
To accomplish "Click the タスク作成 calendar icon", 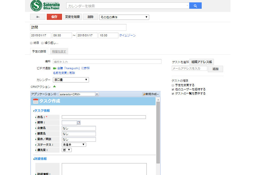I will (36, 101).
